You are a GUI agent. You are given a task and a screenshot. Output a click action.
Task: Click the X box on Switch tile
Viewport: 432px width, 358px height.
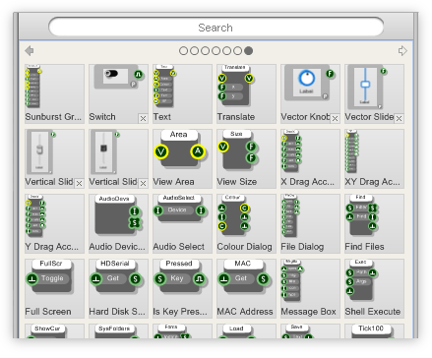coord(143,118)
